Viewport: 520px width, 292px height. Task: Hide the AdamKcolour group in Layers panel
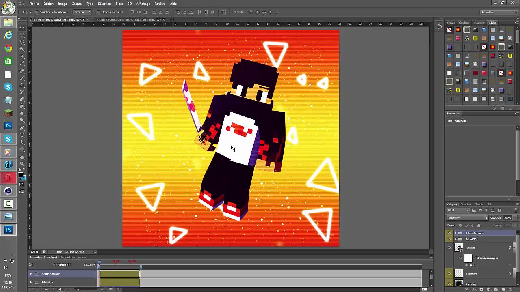pyautogui.click(x=449, y=233)
